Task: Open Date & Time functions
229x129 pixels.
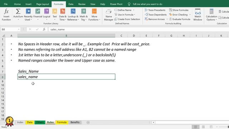Action: pos(63,15)
